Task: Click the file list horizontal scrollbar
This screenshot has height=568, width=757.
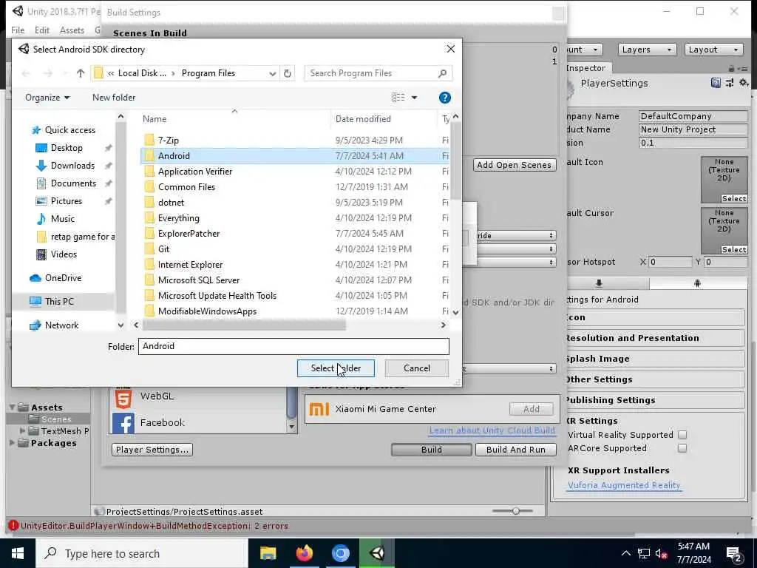Action: click(244, 325)
